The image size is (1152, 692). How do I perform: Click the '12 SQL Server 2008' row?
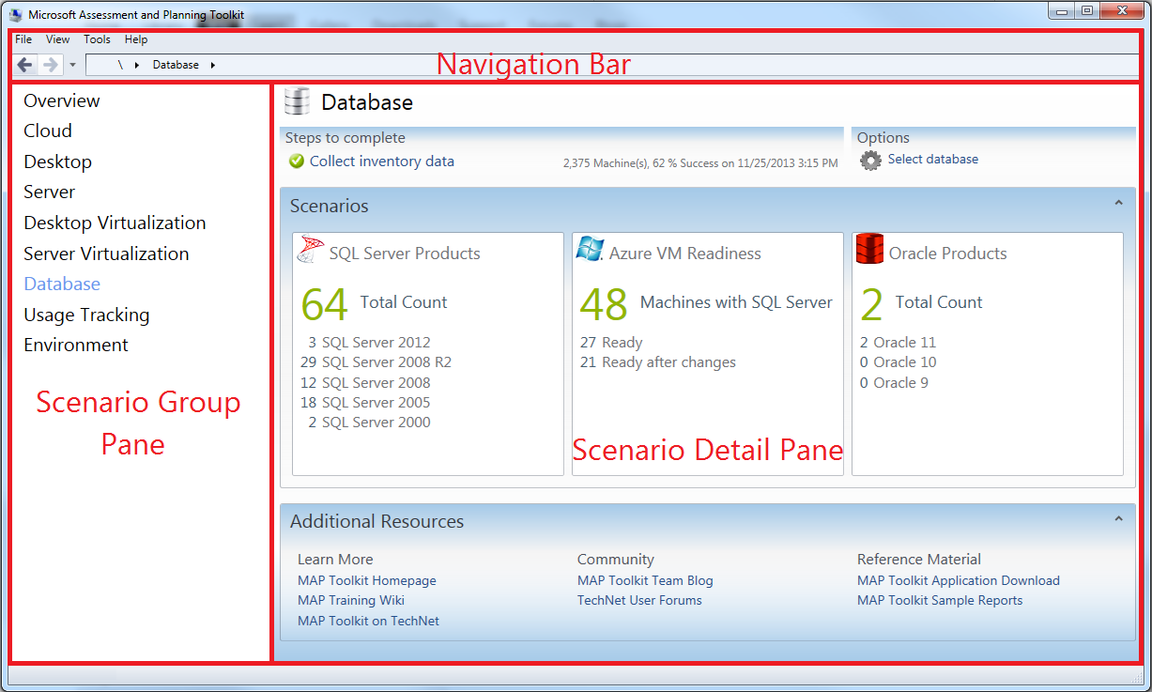(365, 383)
